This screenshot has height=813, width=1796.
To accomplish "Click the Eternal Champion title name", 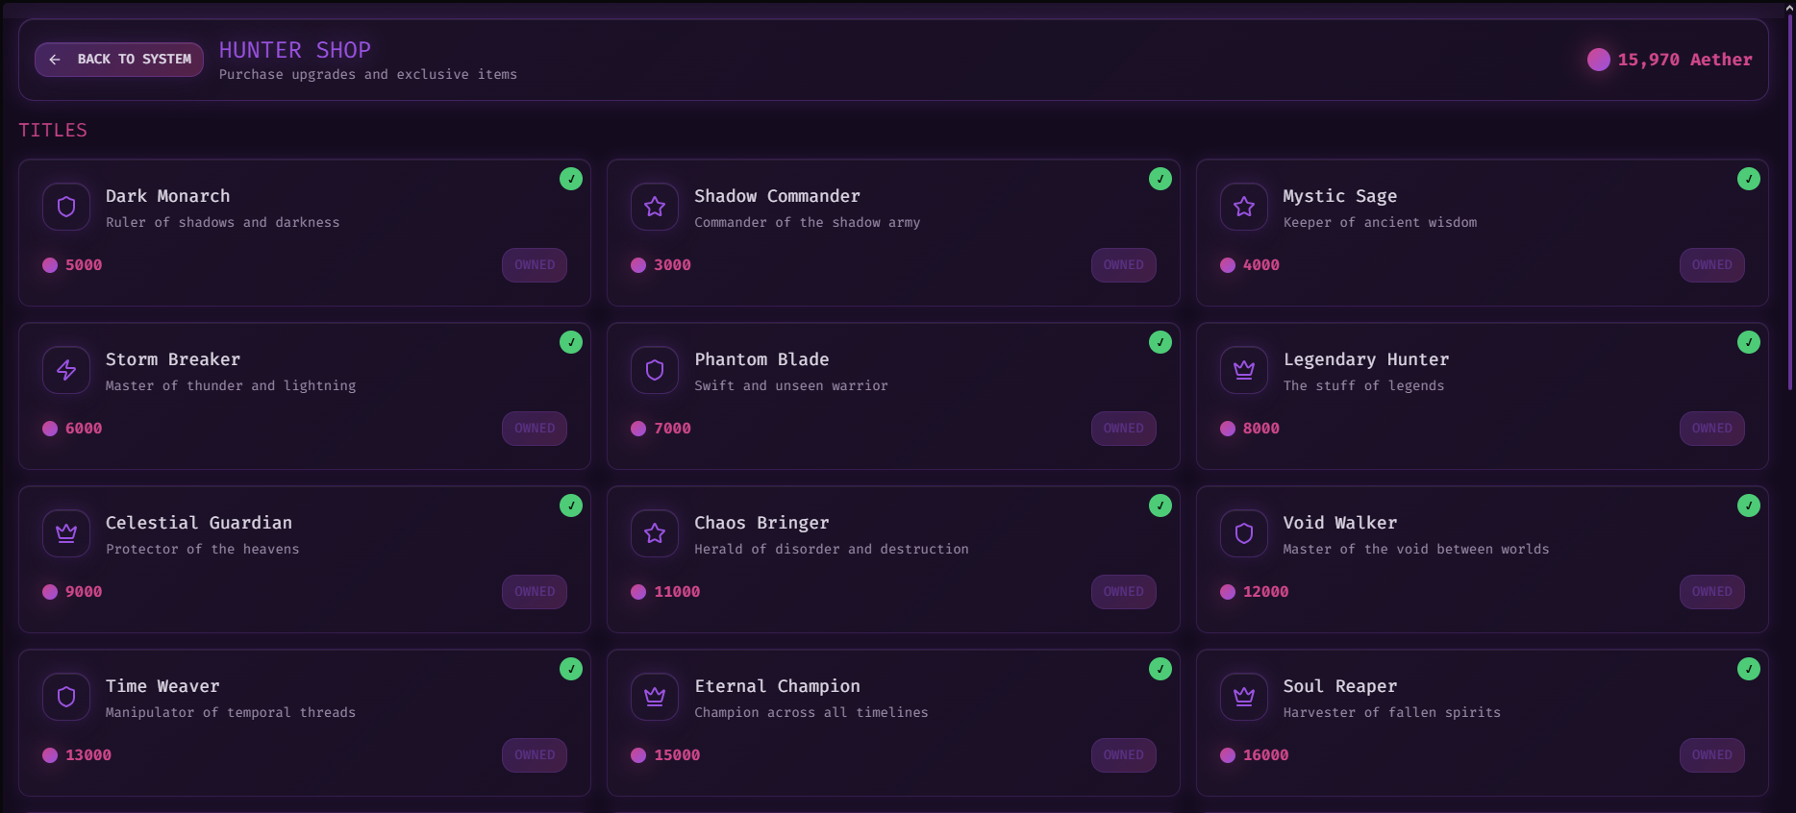I will pyautogui.click(x=778, y=686).
